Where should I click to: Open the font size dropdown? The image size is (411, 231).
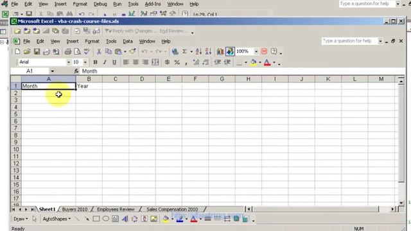[85, 62]
